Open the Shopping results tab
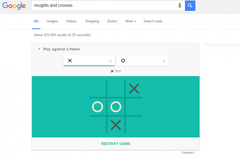The image size is (240, 159). coord(92,21)
